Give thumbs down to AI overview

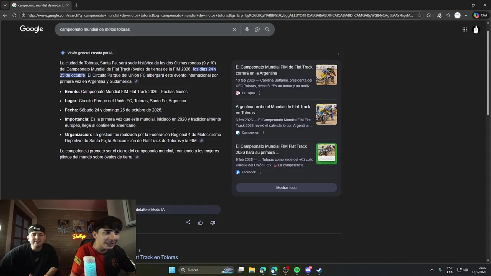pos(213,223)
